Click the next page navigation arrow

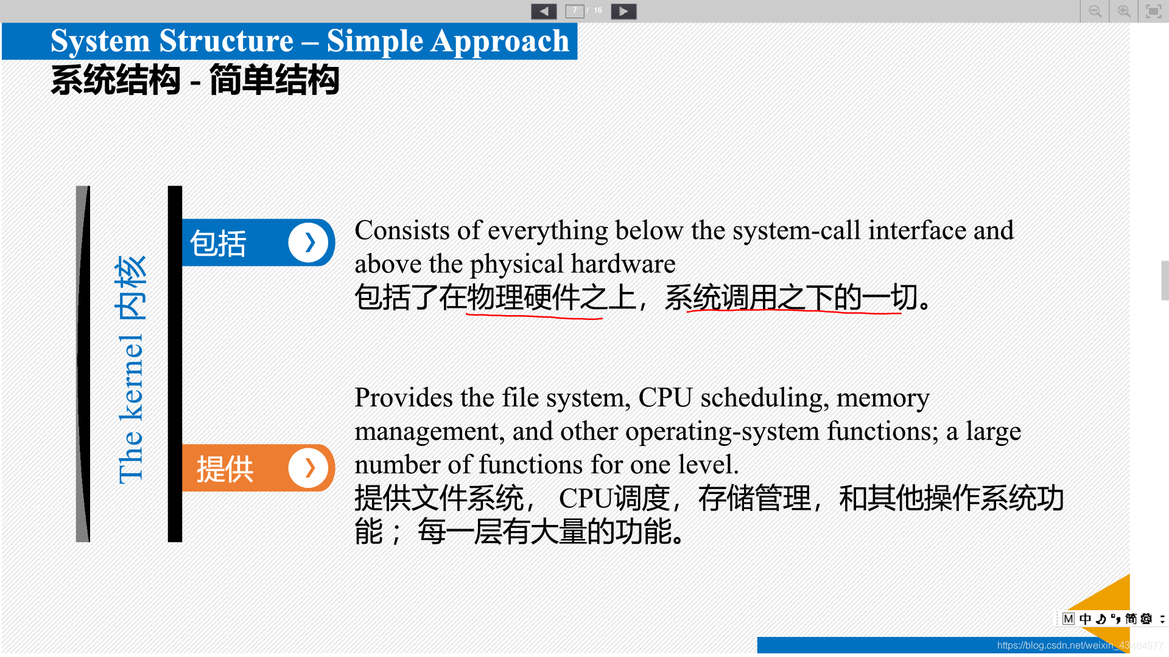tap(625, 10)
